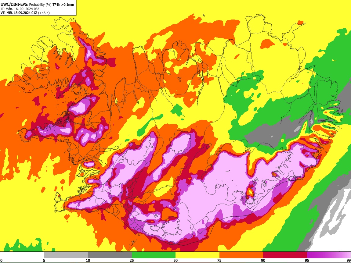
Task: Click the legend value "75"
Action: point(219,260)
